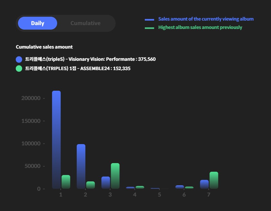Click the blue bar for day 6

pyautogui.click(x=180, y=187)
